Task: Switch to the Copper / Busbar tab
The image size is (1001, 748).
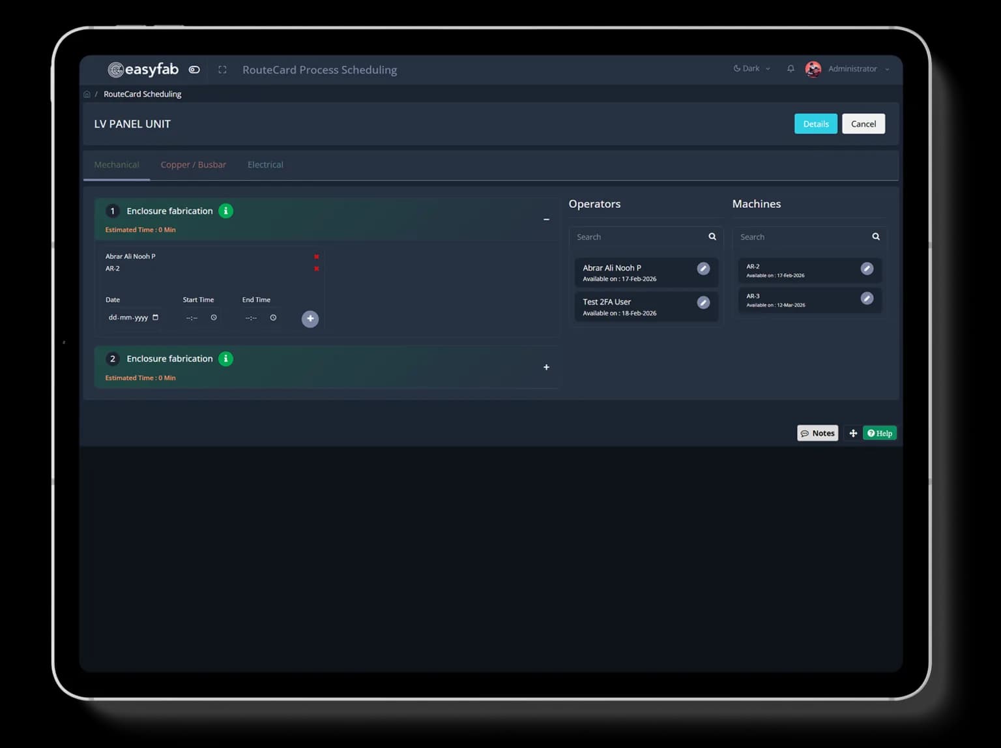Action: click(194, 164)
